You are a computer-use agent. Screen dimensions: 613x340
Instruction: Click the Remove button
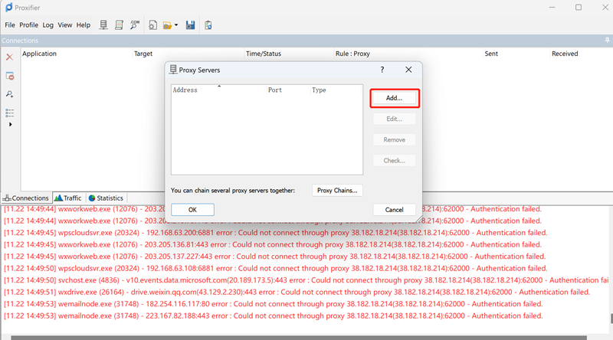pos(394,139)
